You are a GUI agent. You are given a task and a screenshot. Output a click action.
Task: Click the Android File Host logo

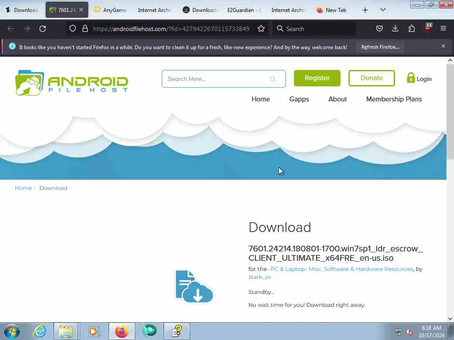71,83
